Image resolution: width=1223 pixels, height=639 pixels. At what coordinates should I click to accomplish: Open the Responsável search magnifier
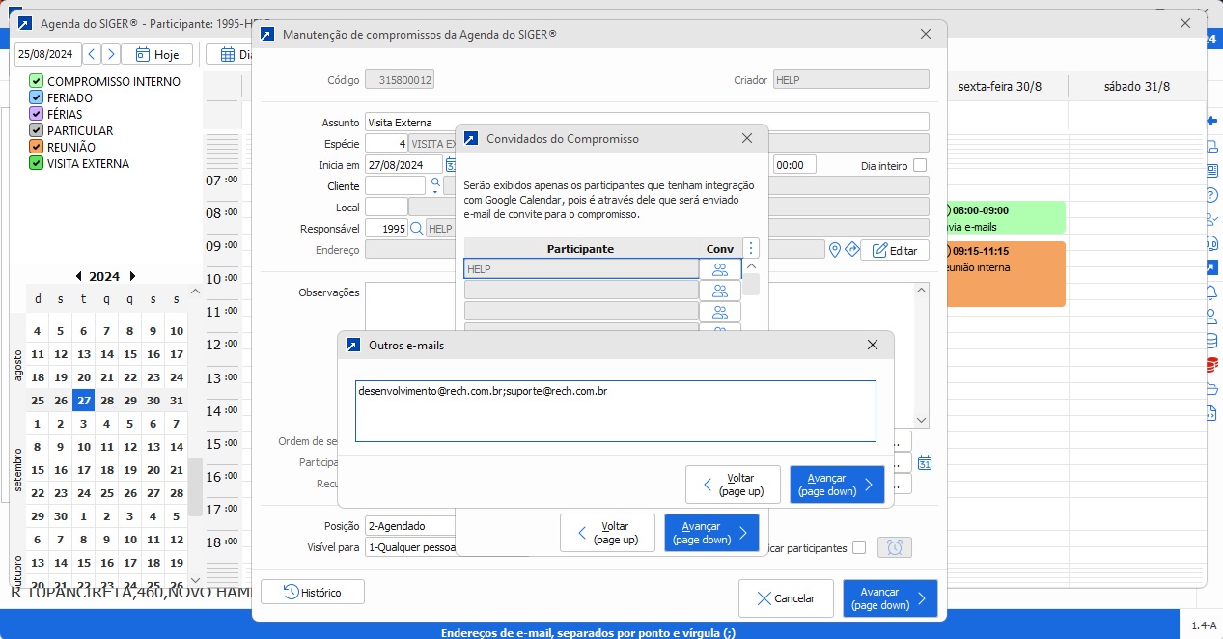pyautogui.click(x=417, y=229)
